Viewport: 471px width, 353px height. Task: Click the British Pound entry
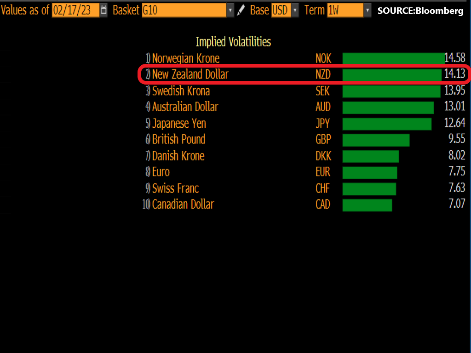pos(178,140)
